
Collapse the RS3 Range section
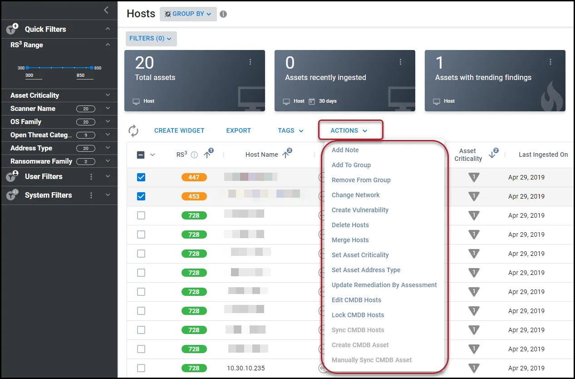coord(108,45)
